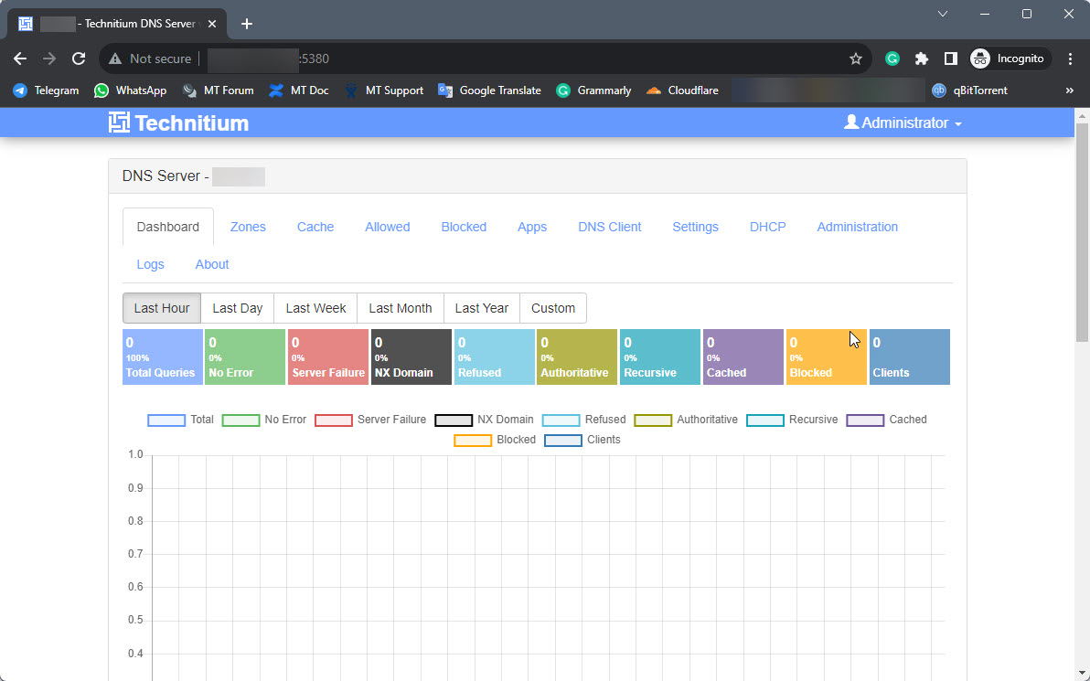Viewport: 1090px width, 681px height.
Task: Open the Grammarly bookmark
Action: (x=593, y=90)
